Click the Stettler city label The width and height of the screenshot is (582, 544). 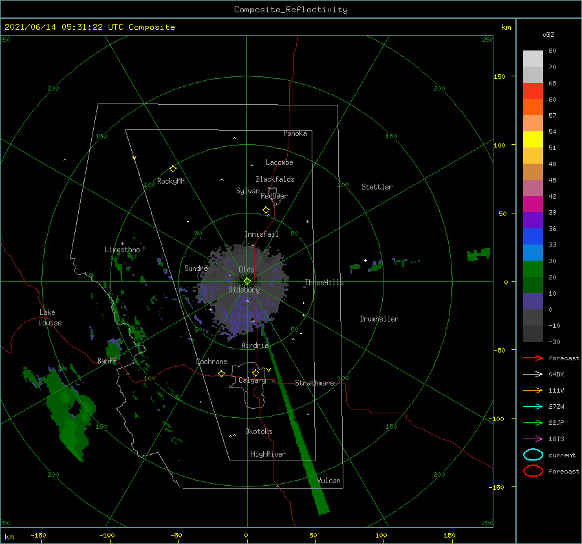(x=377, y=187)
